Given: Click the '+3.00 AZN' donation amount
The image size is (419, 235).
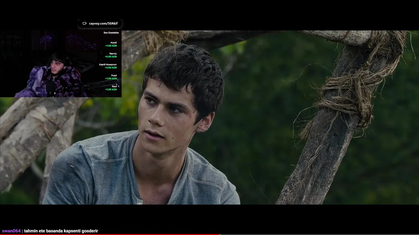Looking at the screenshot, I should point(111,68).
